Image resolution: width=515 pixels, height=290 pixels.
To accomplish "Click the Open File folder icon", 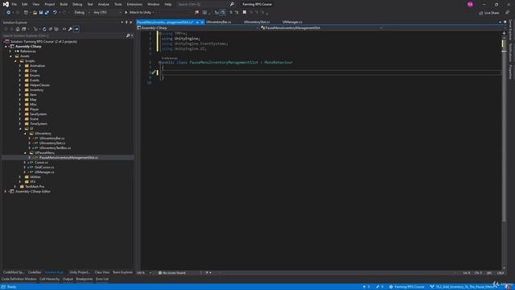I will click(x=35, y=13).
